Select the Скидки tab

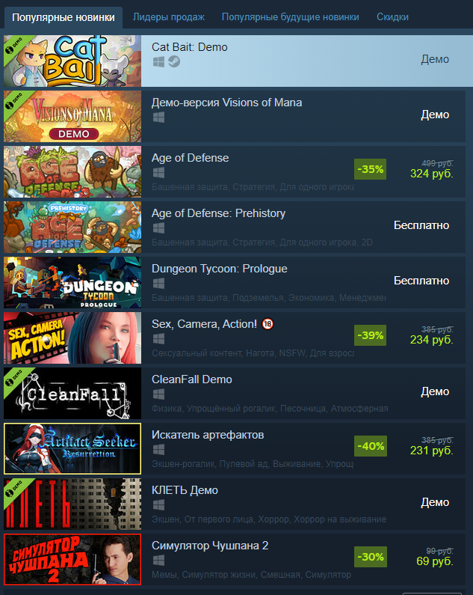coord(392,17)
